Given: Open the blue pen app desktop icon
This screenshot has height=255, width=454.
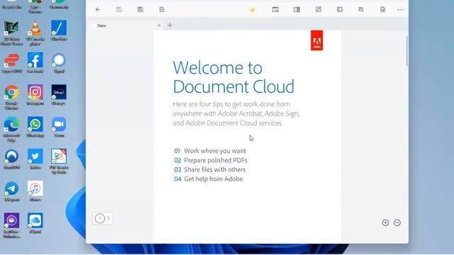Looking at the screenshot, I should pos(59,30).
